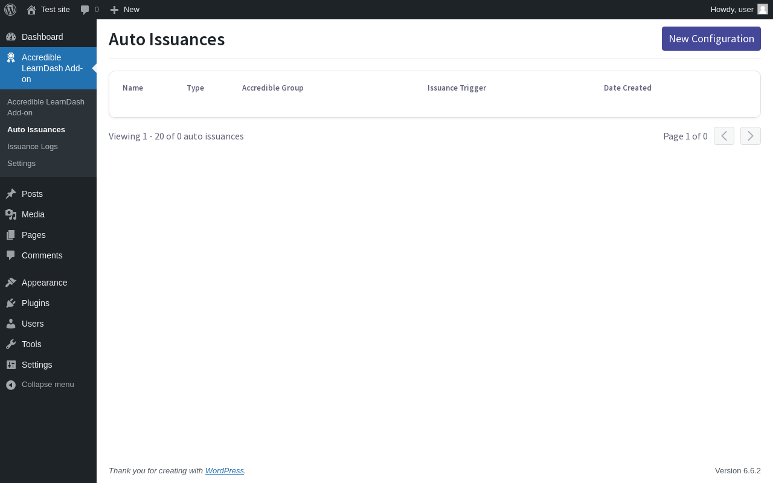The image size is (773, 483).
Task: Open Tools menu
Action: tap(48, 344)
